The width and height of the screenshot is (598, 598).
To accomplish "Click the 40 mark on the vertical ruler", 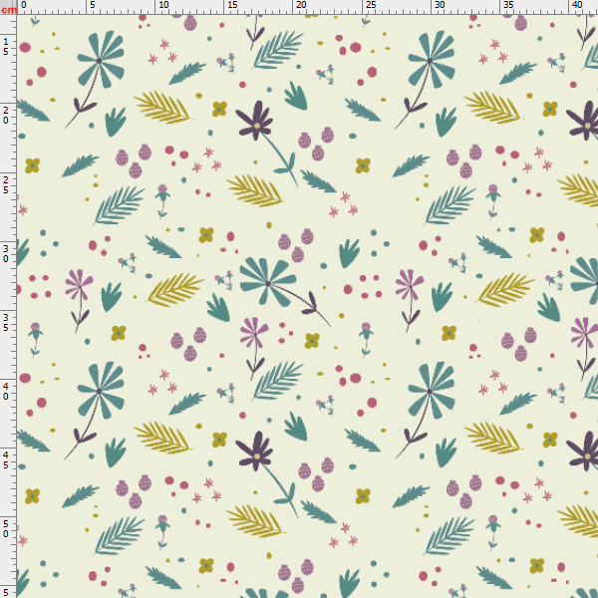I will click(x=6, y=392).
